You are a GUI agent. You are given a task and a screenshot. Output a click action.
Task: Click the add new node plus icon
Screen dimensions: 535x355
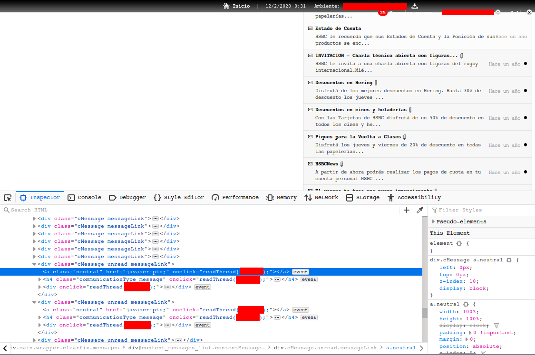pos(407,210)
